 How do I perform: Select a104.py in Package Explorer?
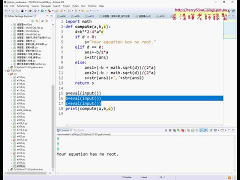click(x=21, y=80)
